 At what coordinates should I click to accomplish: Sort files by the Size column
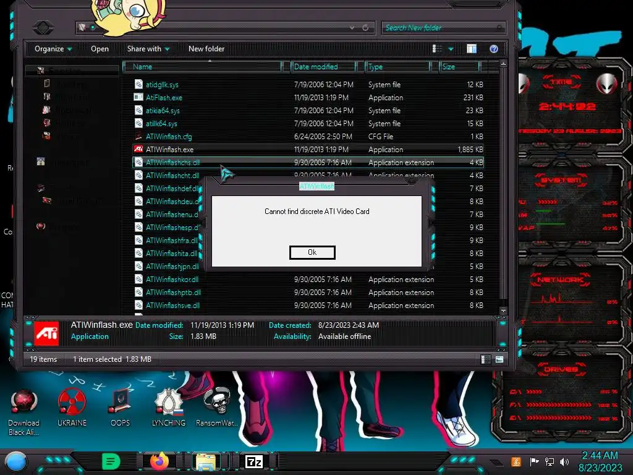459,67
